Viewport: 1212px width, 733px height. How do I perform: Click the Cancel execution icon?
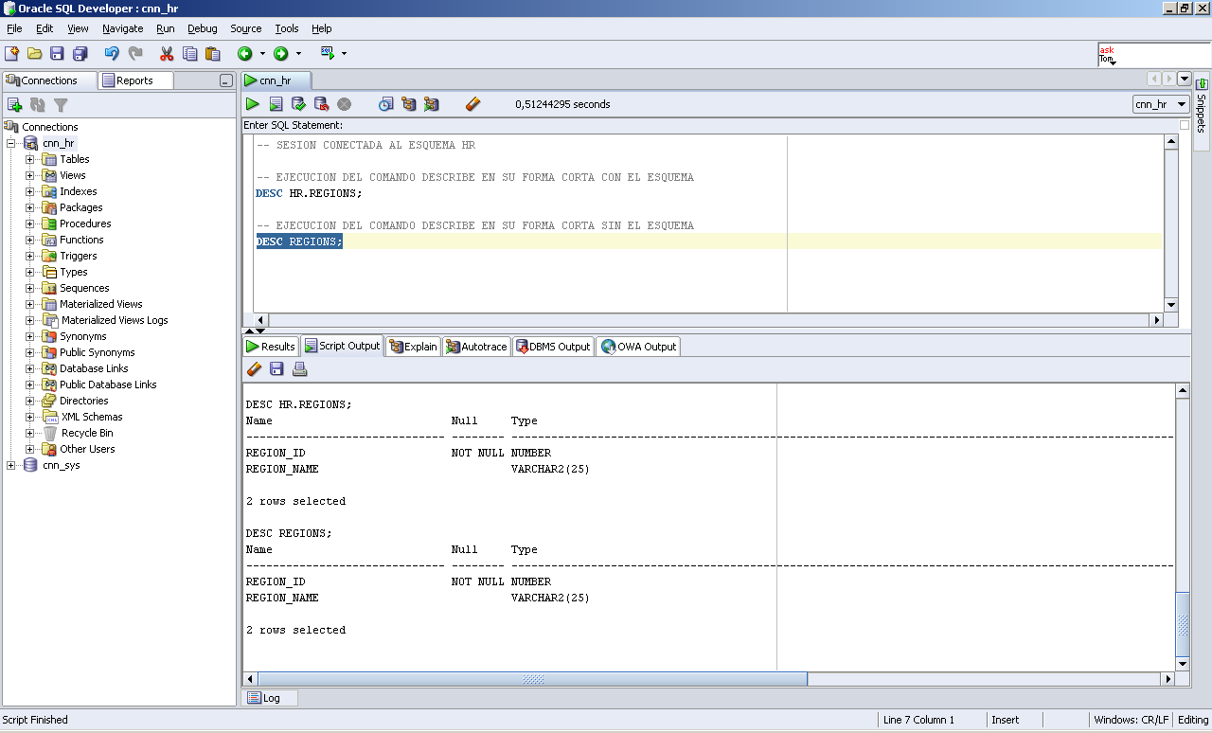pos(345,104)
